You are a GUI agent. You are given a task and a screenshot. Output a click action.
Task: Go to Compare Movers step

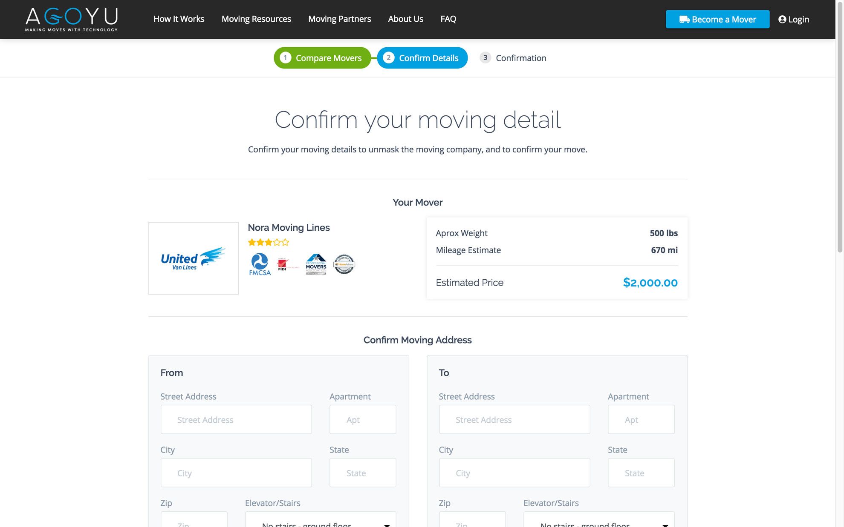point(322,58)
